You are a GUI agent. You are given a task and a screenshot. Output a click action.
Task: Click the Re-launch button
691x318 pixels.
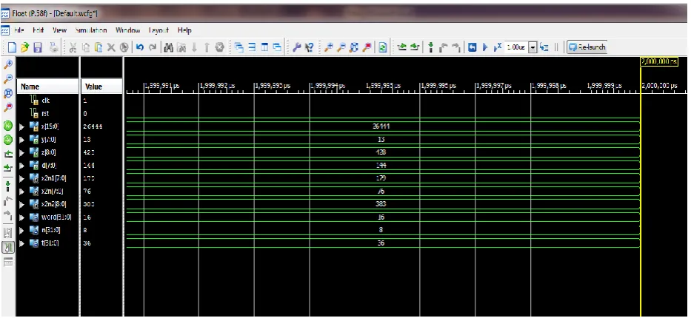pyautogui.click(x=587, y=47)
